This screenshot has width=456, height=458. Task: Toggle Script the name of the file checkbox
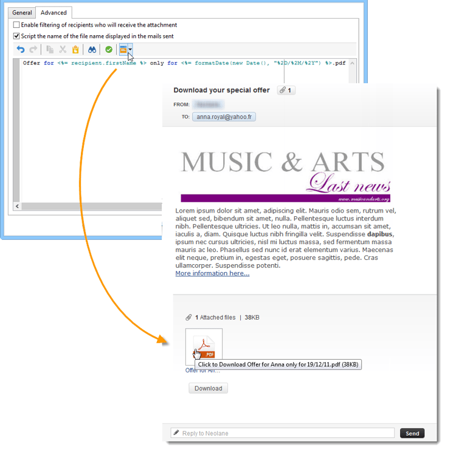(16, 36)
